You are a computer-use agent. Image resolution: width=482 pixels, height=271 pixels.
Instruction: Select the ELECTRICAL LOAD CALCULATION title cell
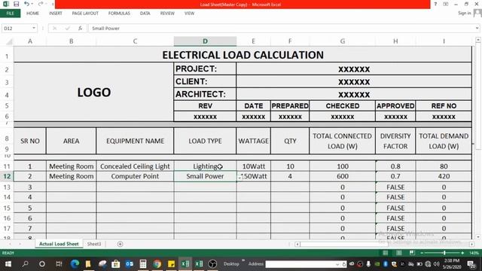[243, 55]
